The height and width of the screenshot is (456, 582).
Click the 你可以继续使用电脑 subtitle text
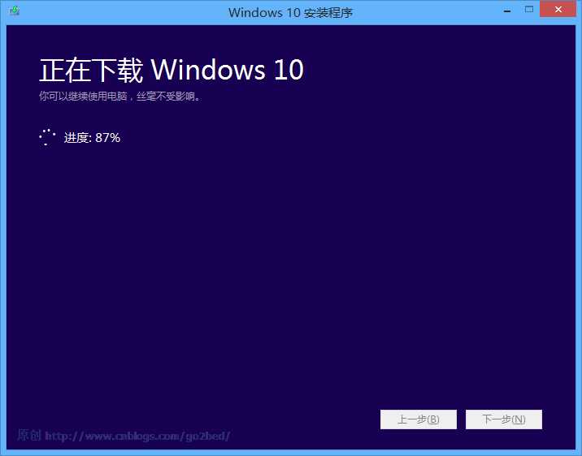pos(119,97)
